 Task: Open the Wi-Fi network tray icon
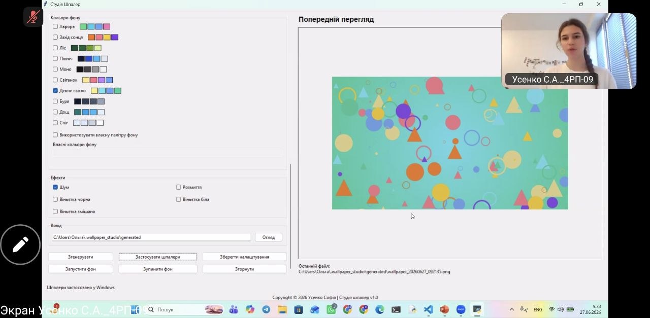(x=552, y=309)
